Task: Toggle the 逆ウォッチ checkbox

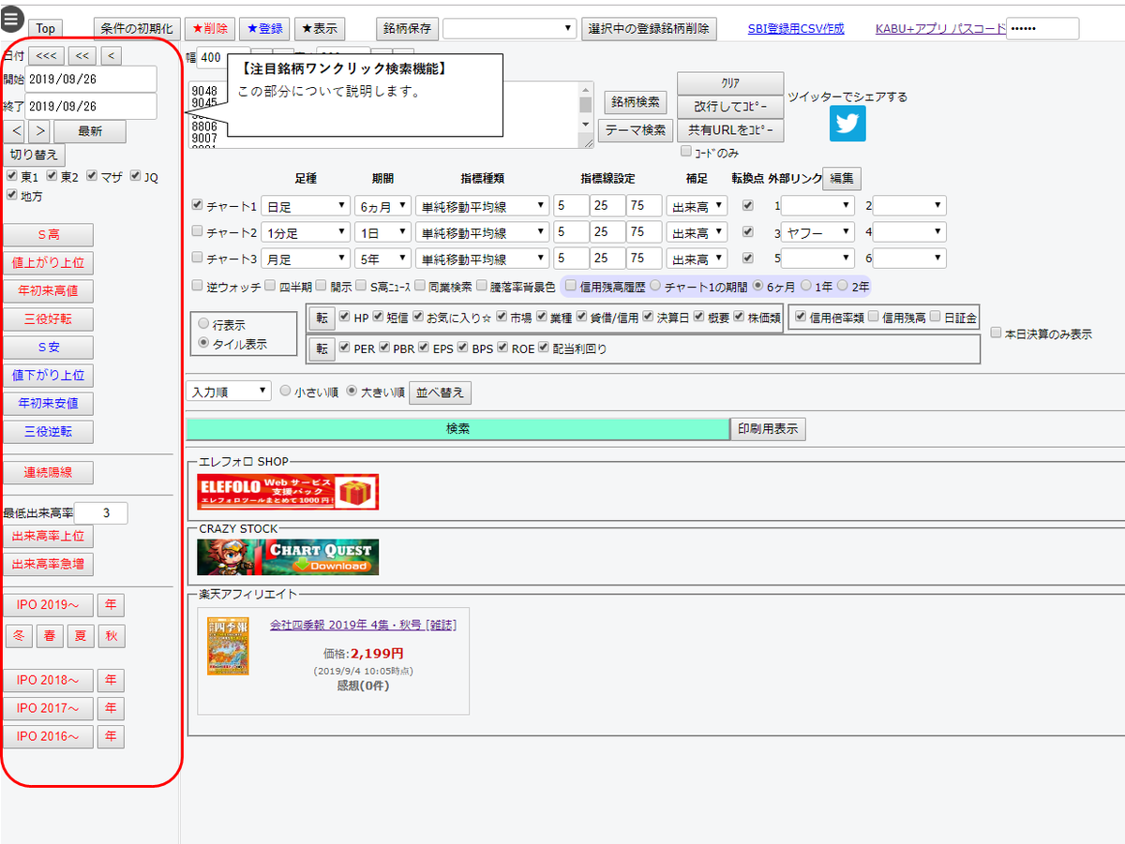Action: tap(197, 286)
